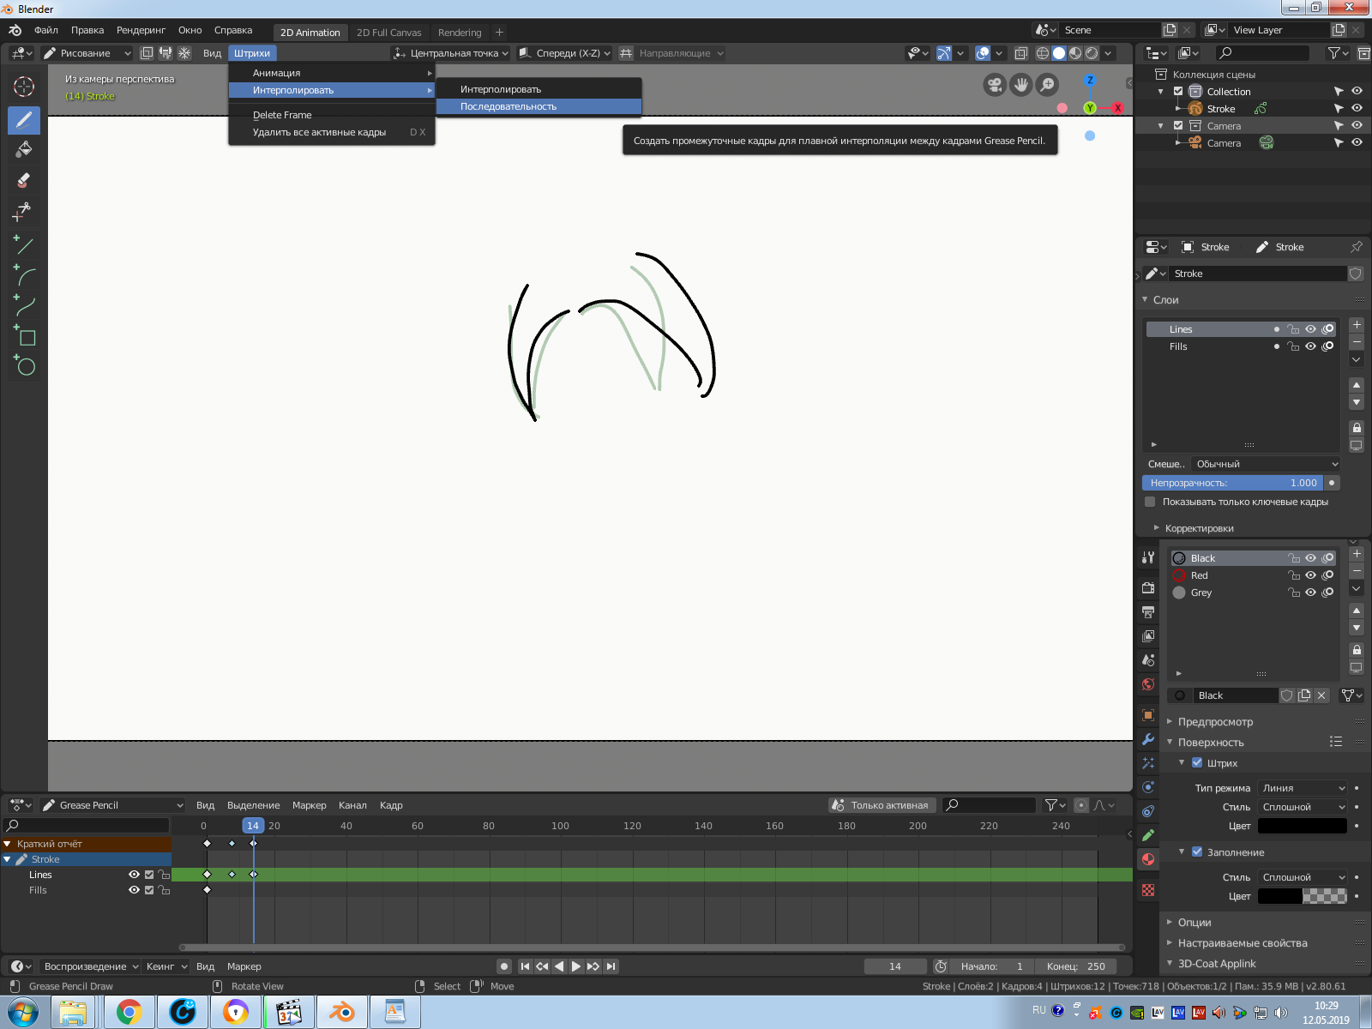Open the Центральная точка origin dropdown
1372x1029 pixels.
click(451, 53)
